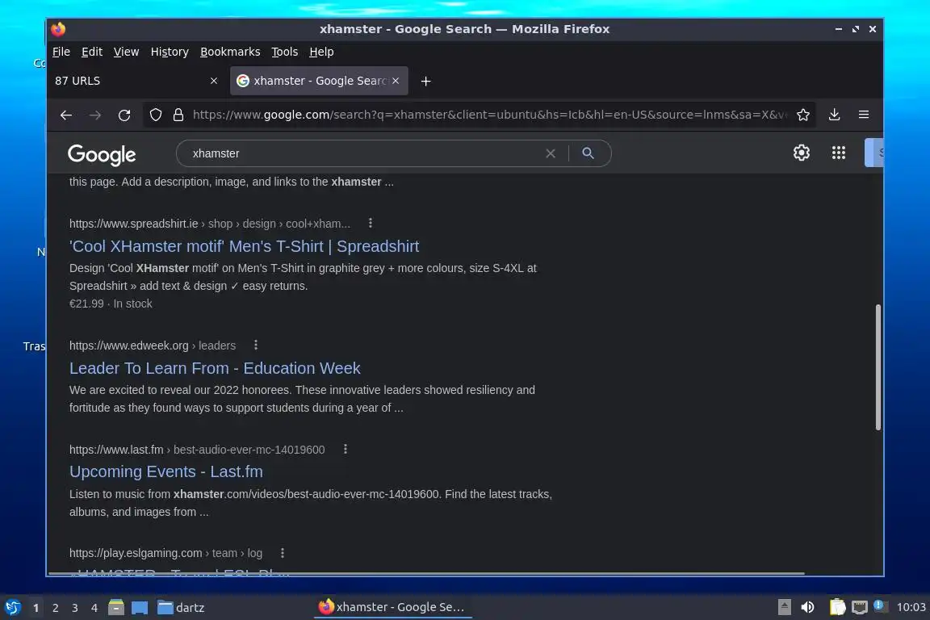The image size is (930, 620).
Task: Open the Edit menu
Action: 92,52
